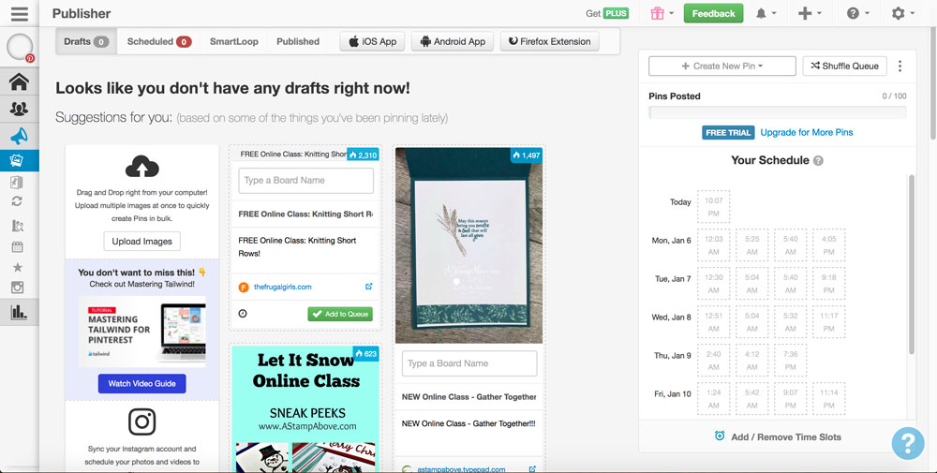Open the calendar icon in sidebar
The width and height of the screenshot is (937, 473).
click(x=17, y=246)
